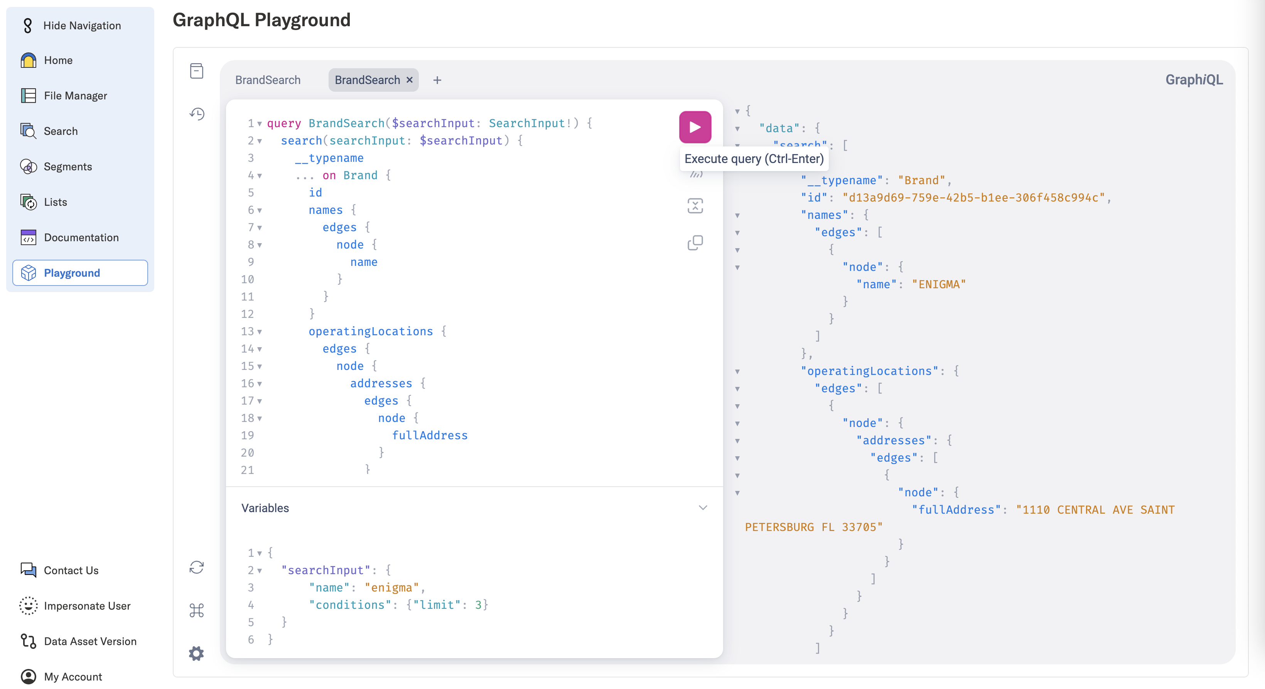Go to the Segments page

click(x=68, y=166)
